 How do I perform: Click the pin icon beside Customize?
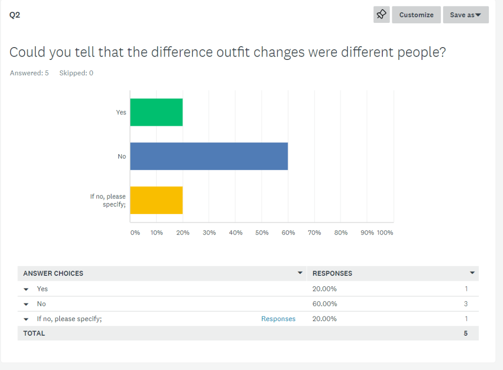(x=381, y=15)
